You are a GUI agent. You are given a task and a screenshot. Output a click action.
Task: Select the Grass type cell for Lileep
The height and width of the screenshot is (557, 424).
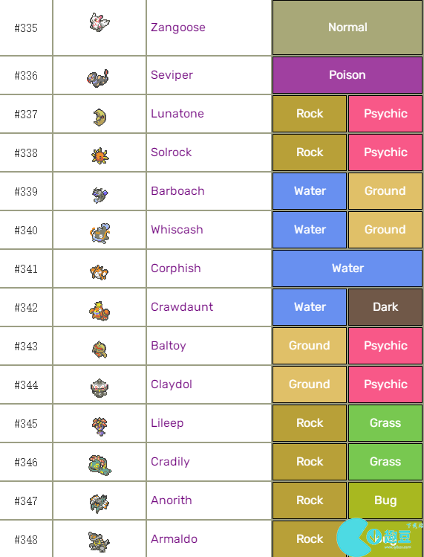click(385, 422)
